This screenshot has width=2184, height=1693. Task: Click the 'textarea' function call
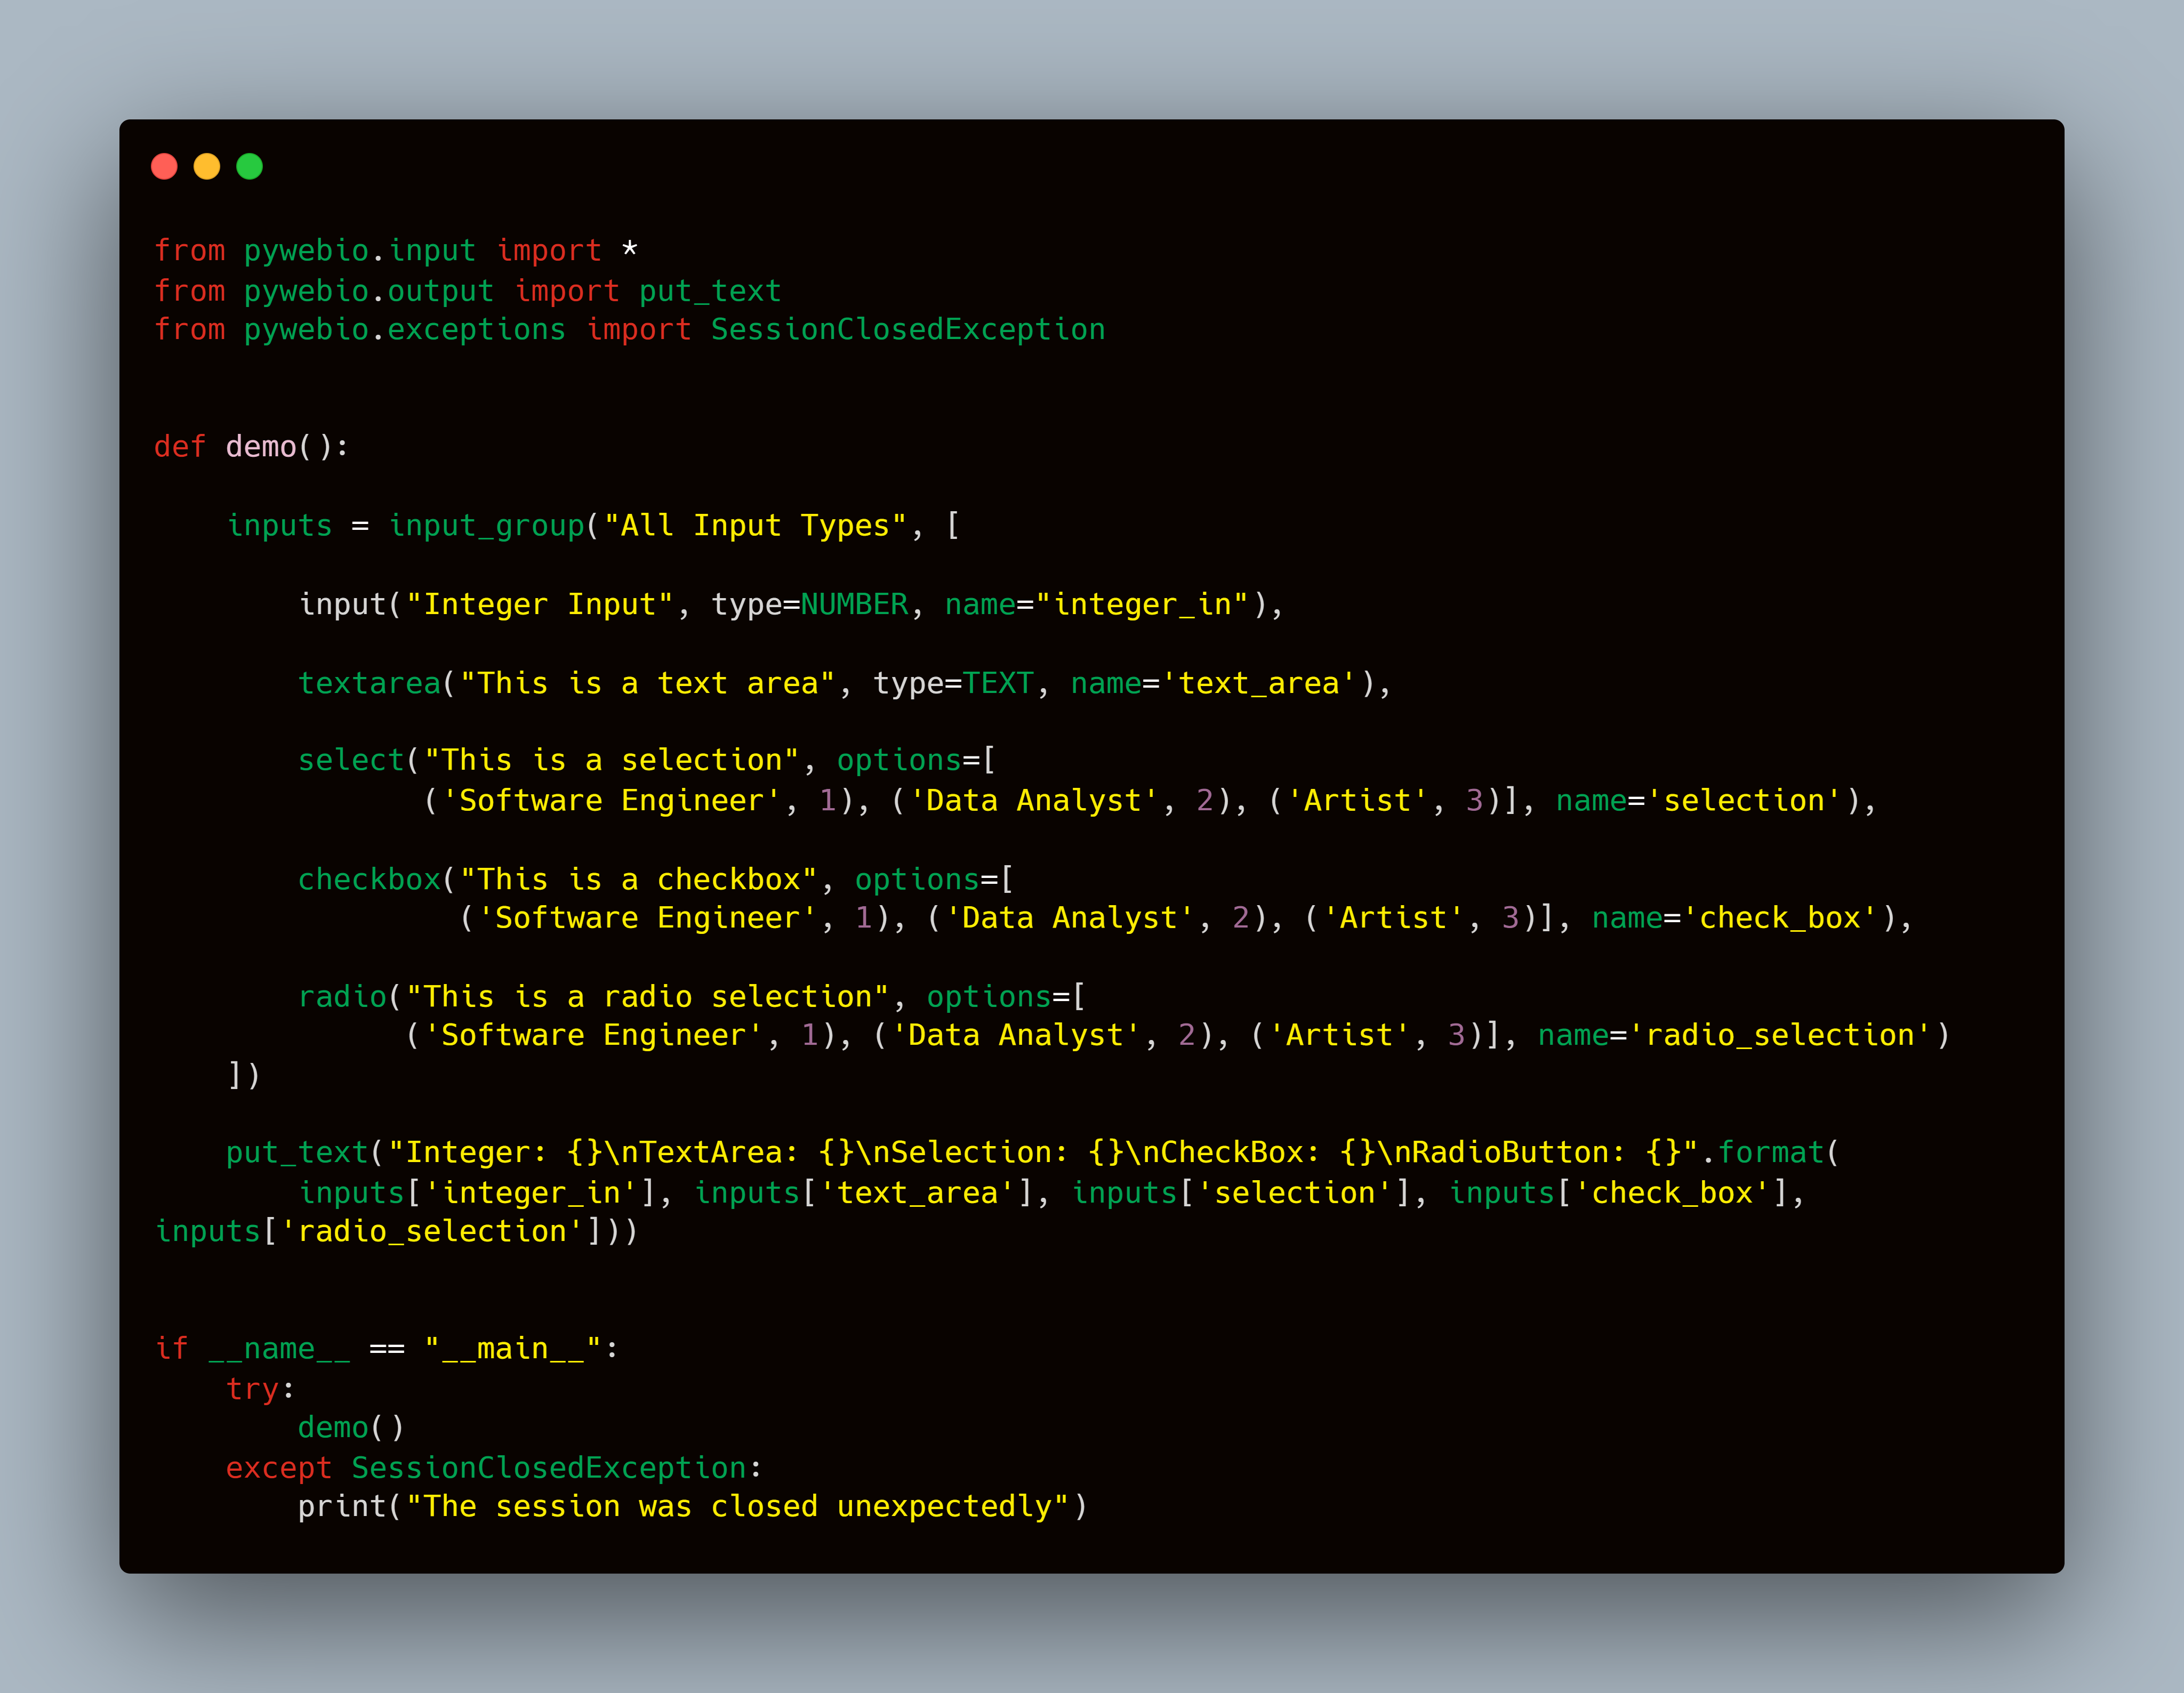(x=370, y=683)
